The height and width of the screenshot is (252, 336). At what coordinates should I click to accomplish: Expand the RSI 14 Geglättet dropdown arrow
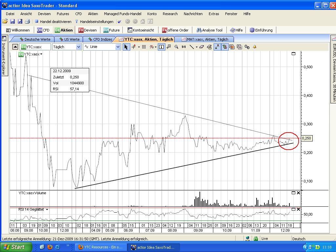click(47, 209)
